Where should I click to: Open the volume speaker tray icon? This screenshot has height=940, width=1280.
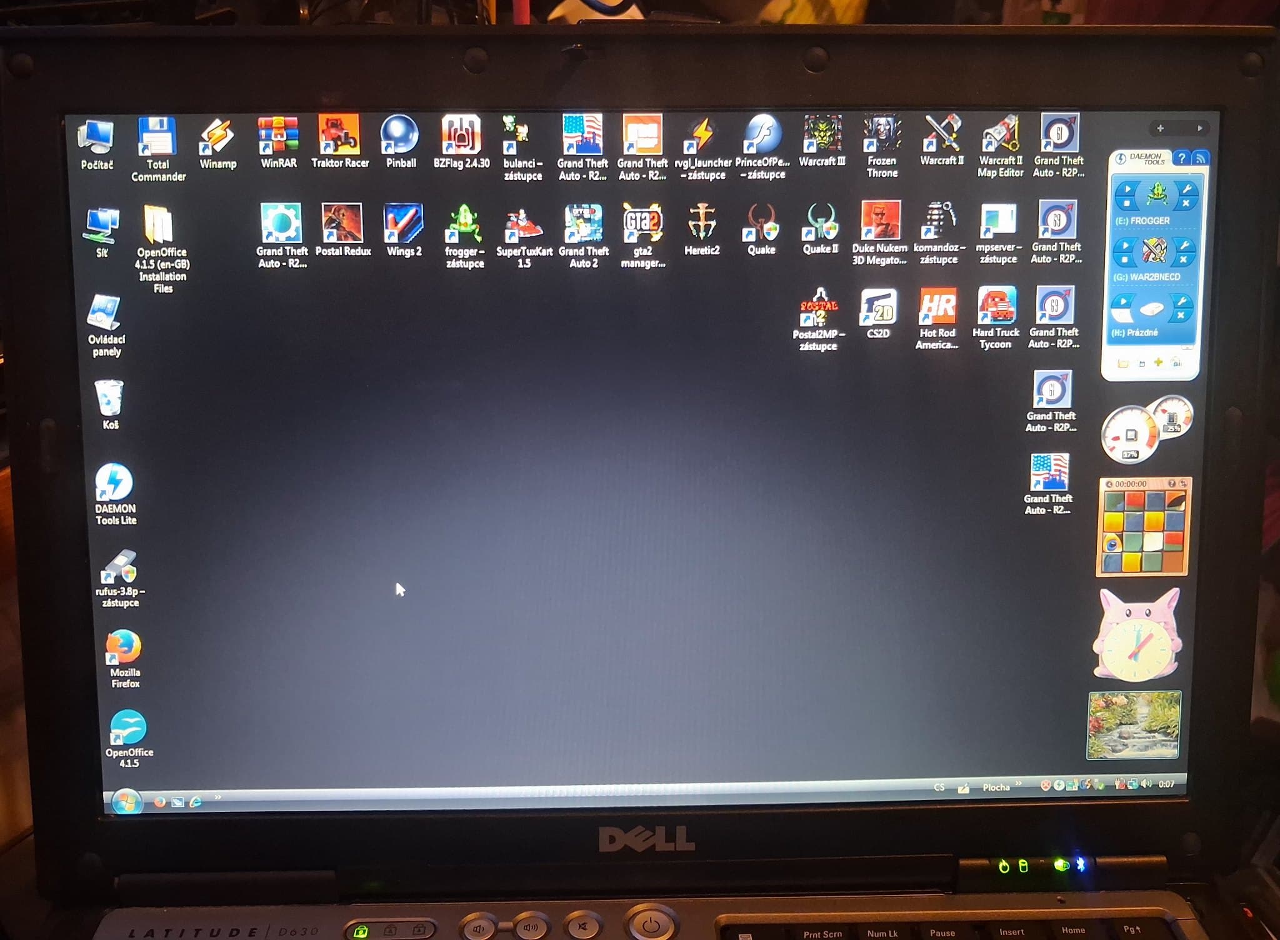(x=1146, y=784)
